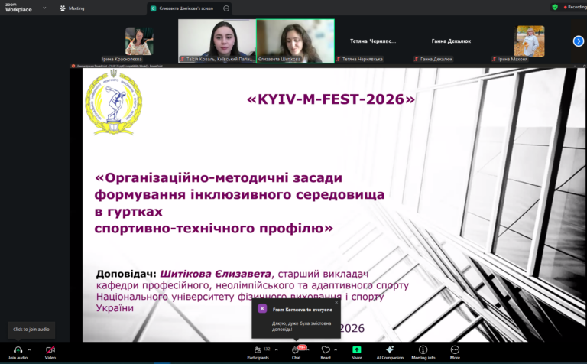Screen dimensions: 587x364
Task: Select Ганна Декалюк's participant tile
Action: coord(451,41)
